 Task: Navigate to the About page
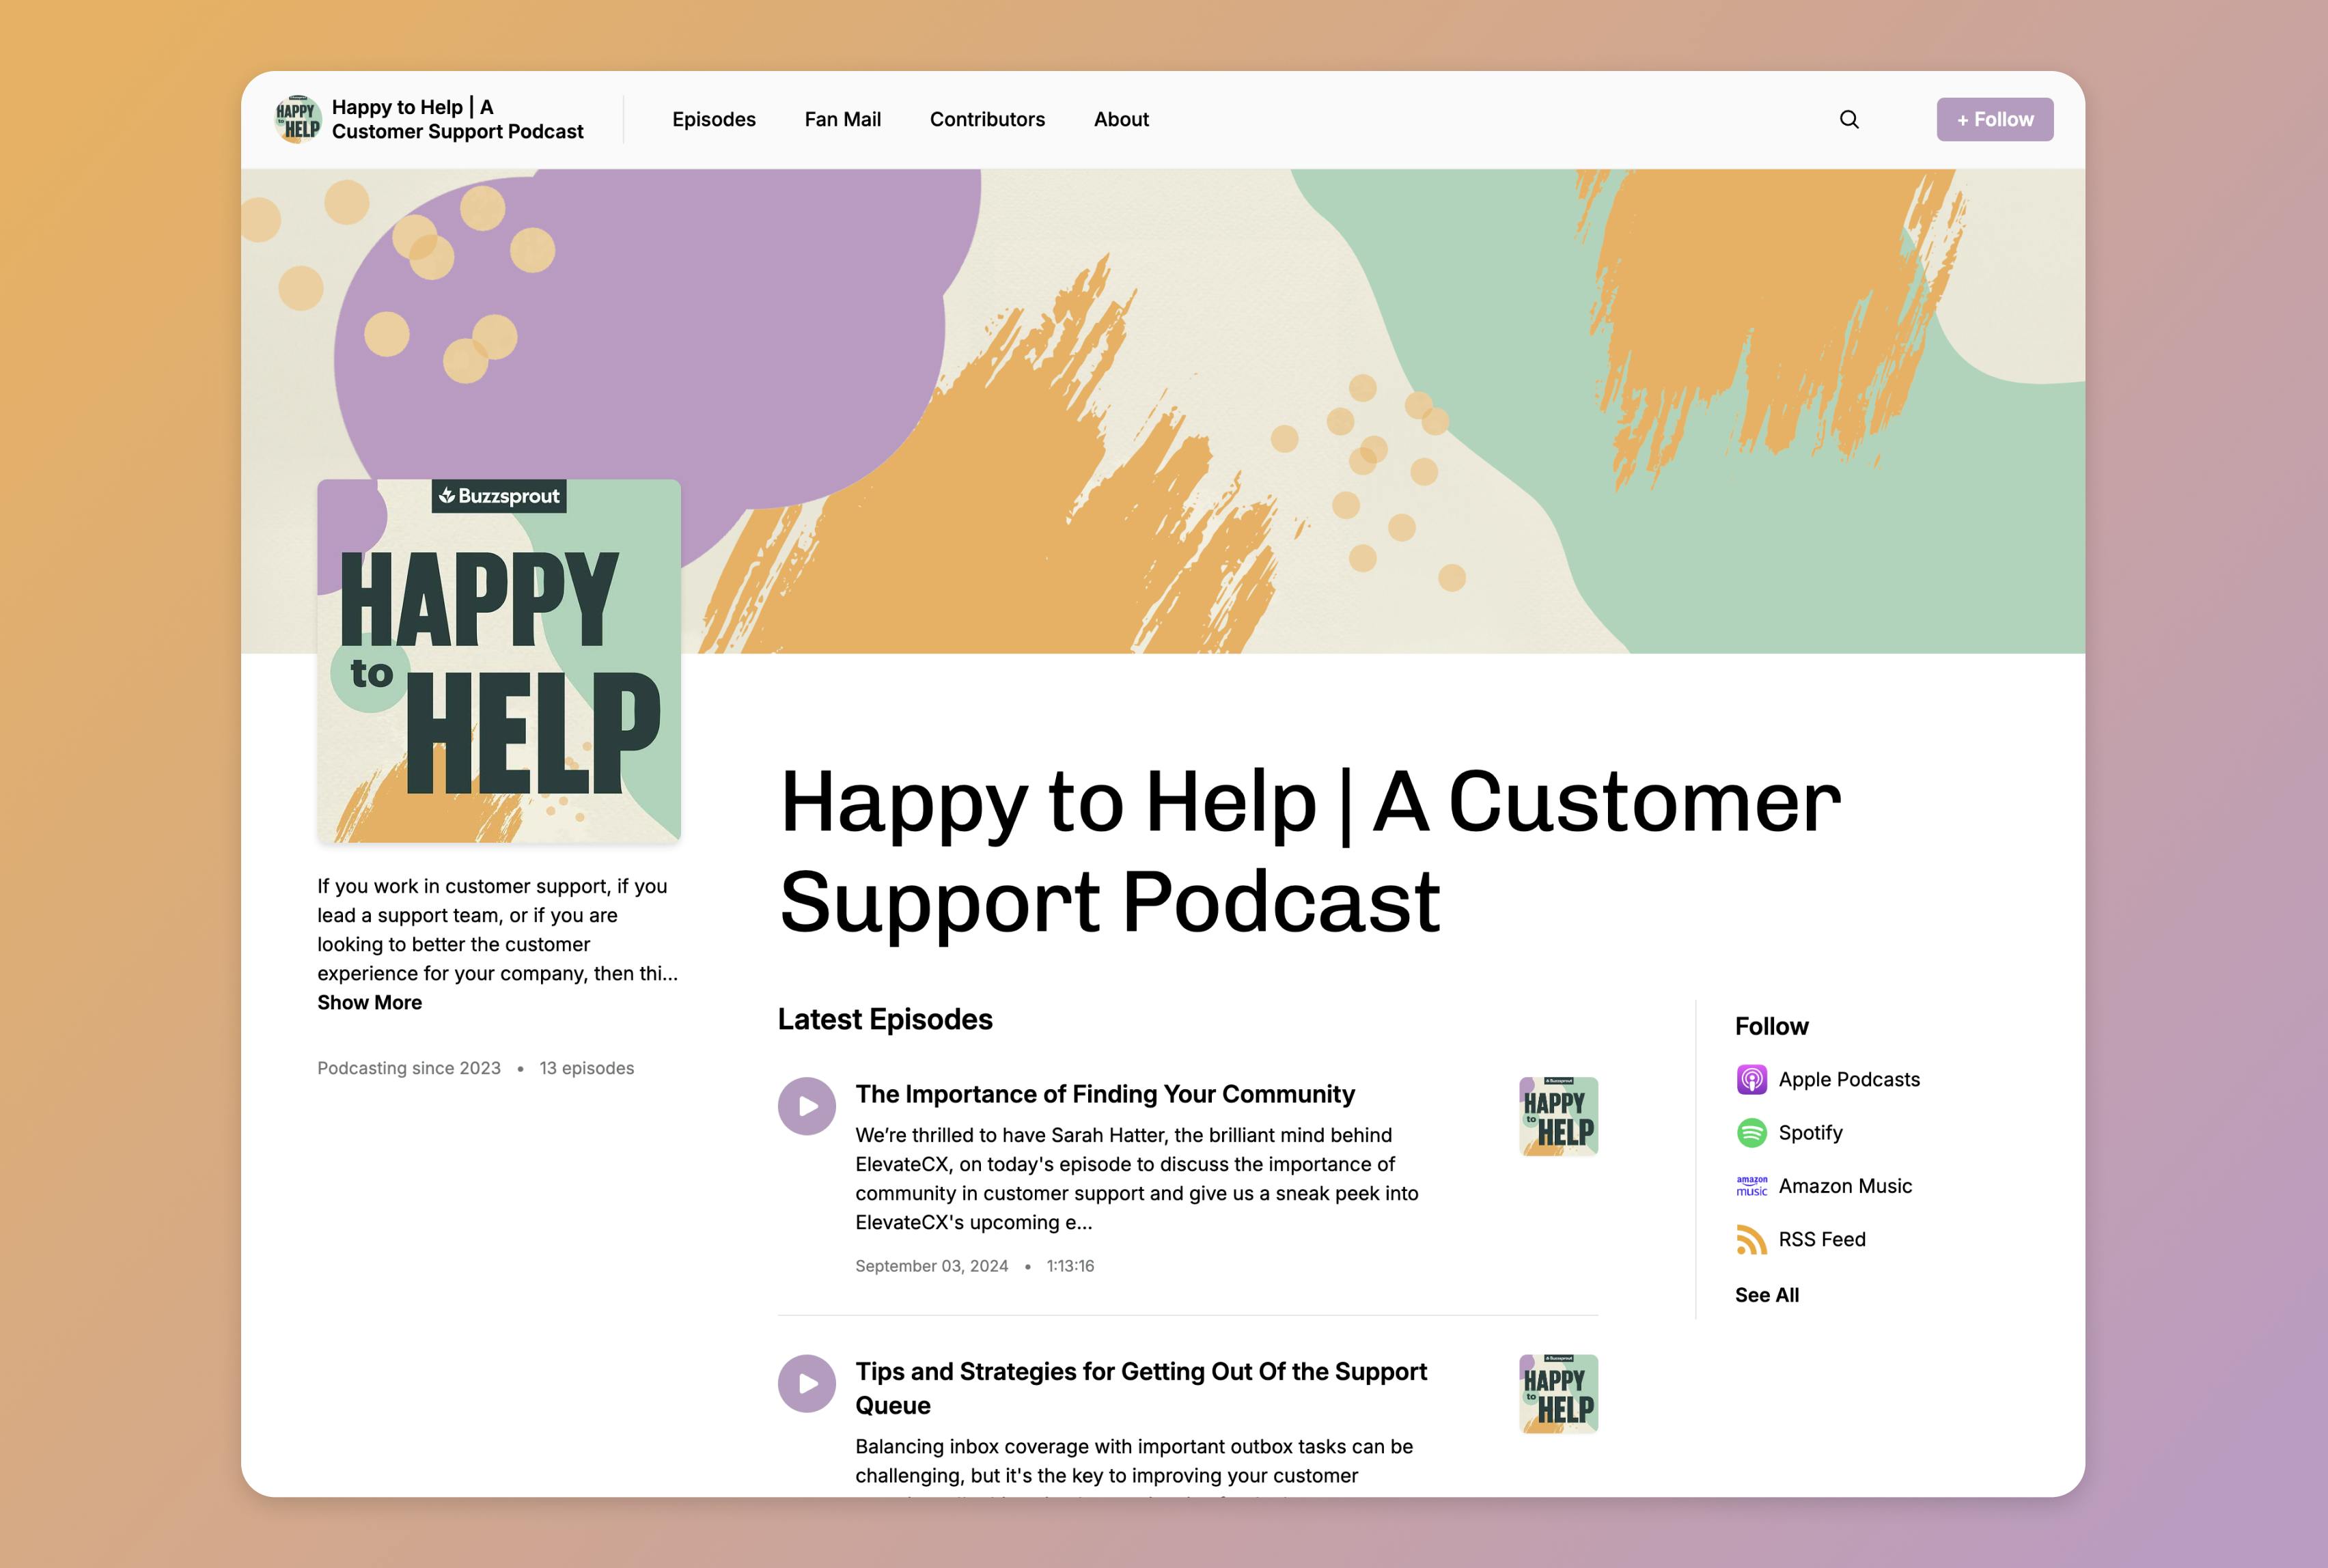tap(1120, 119)
